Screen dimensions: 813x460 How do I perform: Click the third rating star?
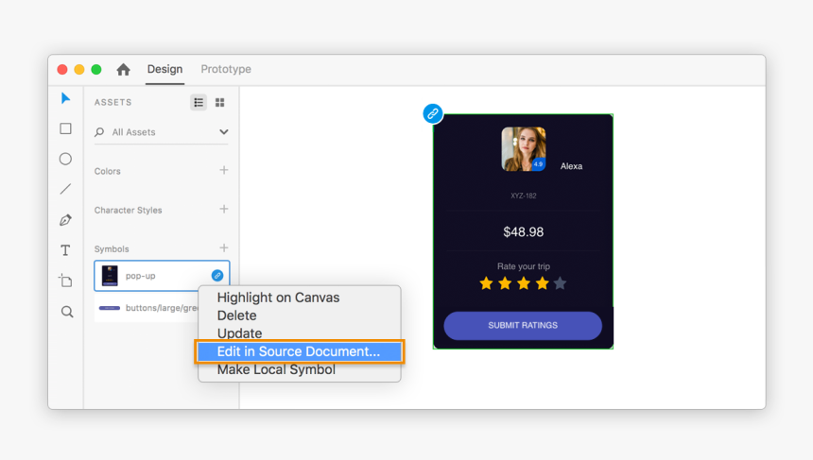click(x=524, y=283)
